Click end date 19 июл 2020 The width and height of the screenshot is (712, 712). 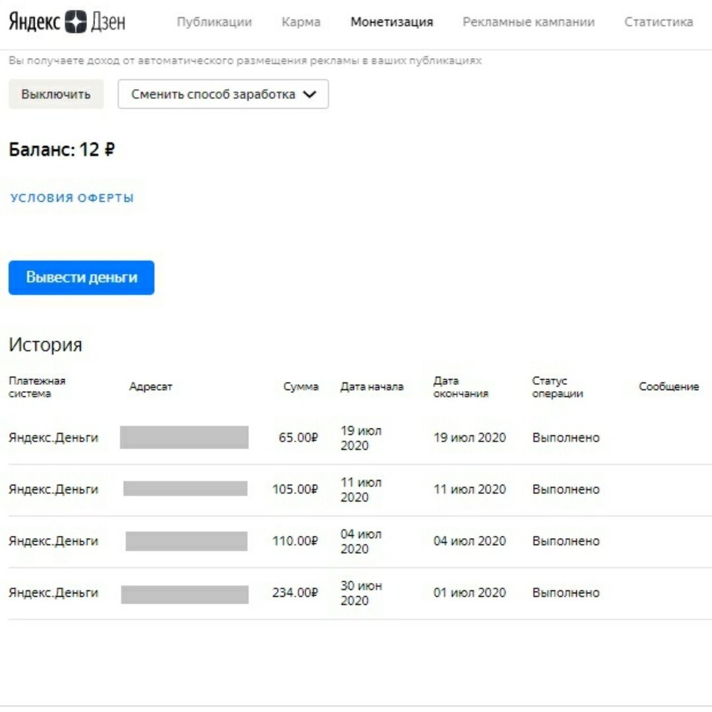click(469, 437)
